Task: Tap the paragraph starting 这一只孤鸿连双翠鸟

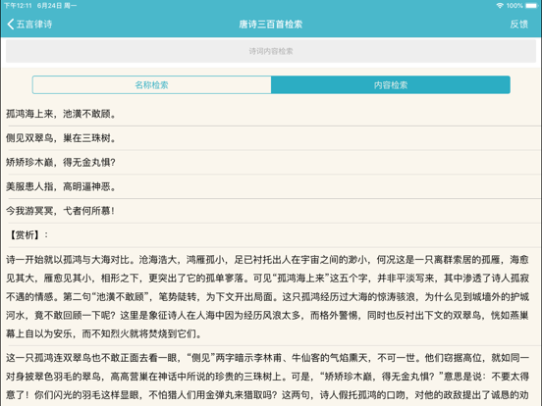Action: coord(271,377)
